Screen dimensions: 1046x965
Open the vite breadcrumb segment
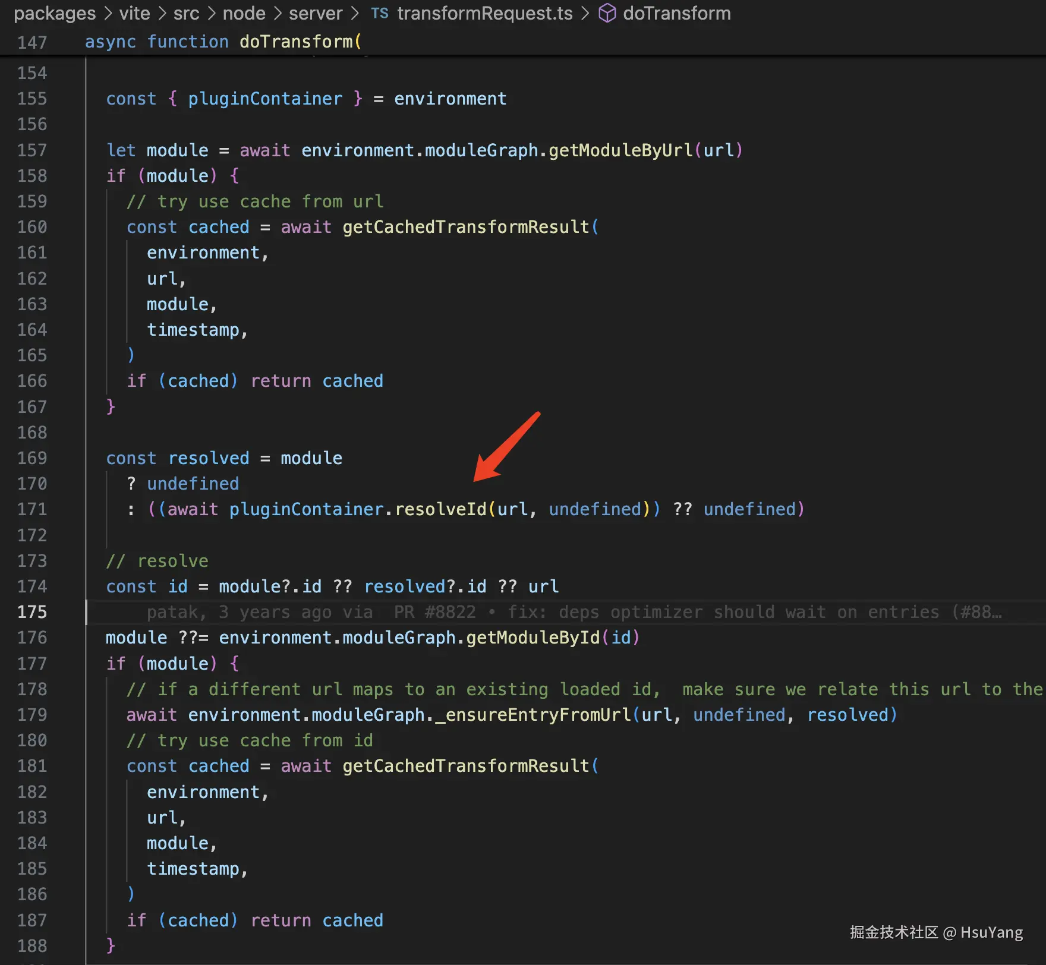coord(134,13)
